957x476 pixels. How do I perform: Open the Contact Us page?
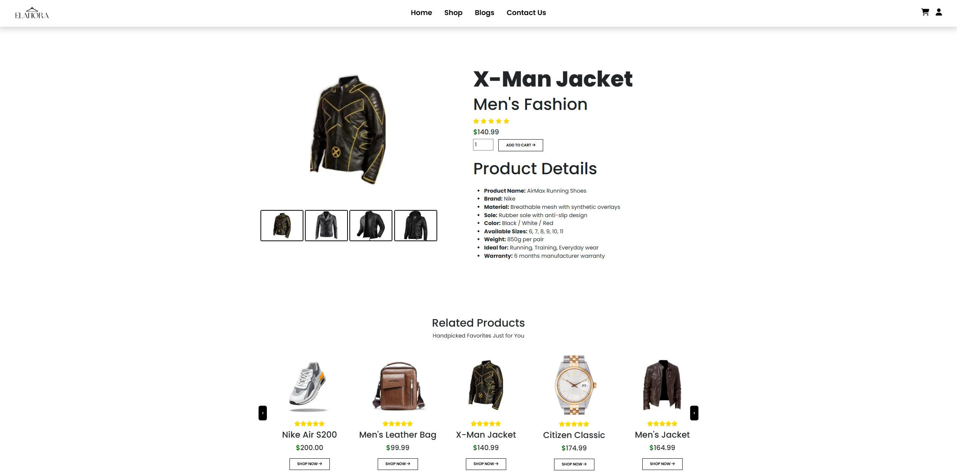(x=526, y=12)
